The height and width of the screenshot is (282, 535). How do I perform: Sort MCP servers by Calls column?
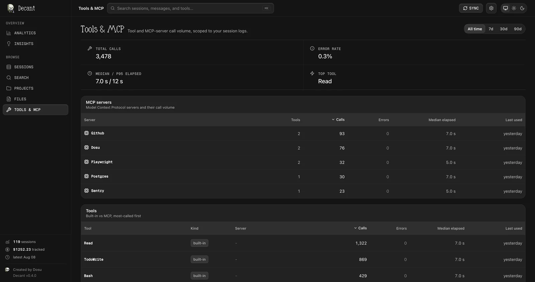(x=338, y=120)
